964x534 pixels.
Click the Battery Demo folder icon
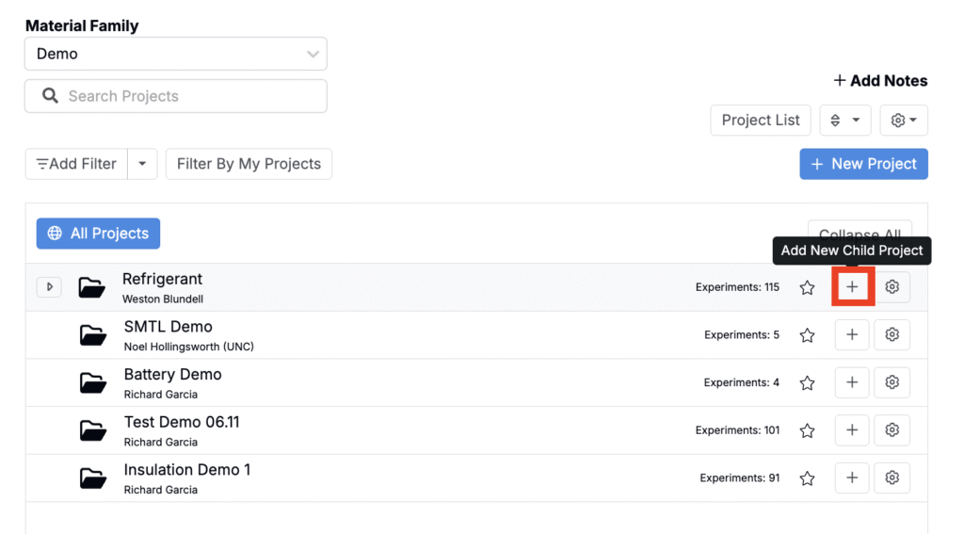pos(93,382)
